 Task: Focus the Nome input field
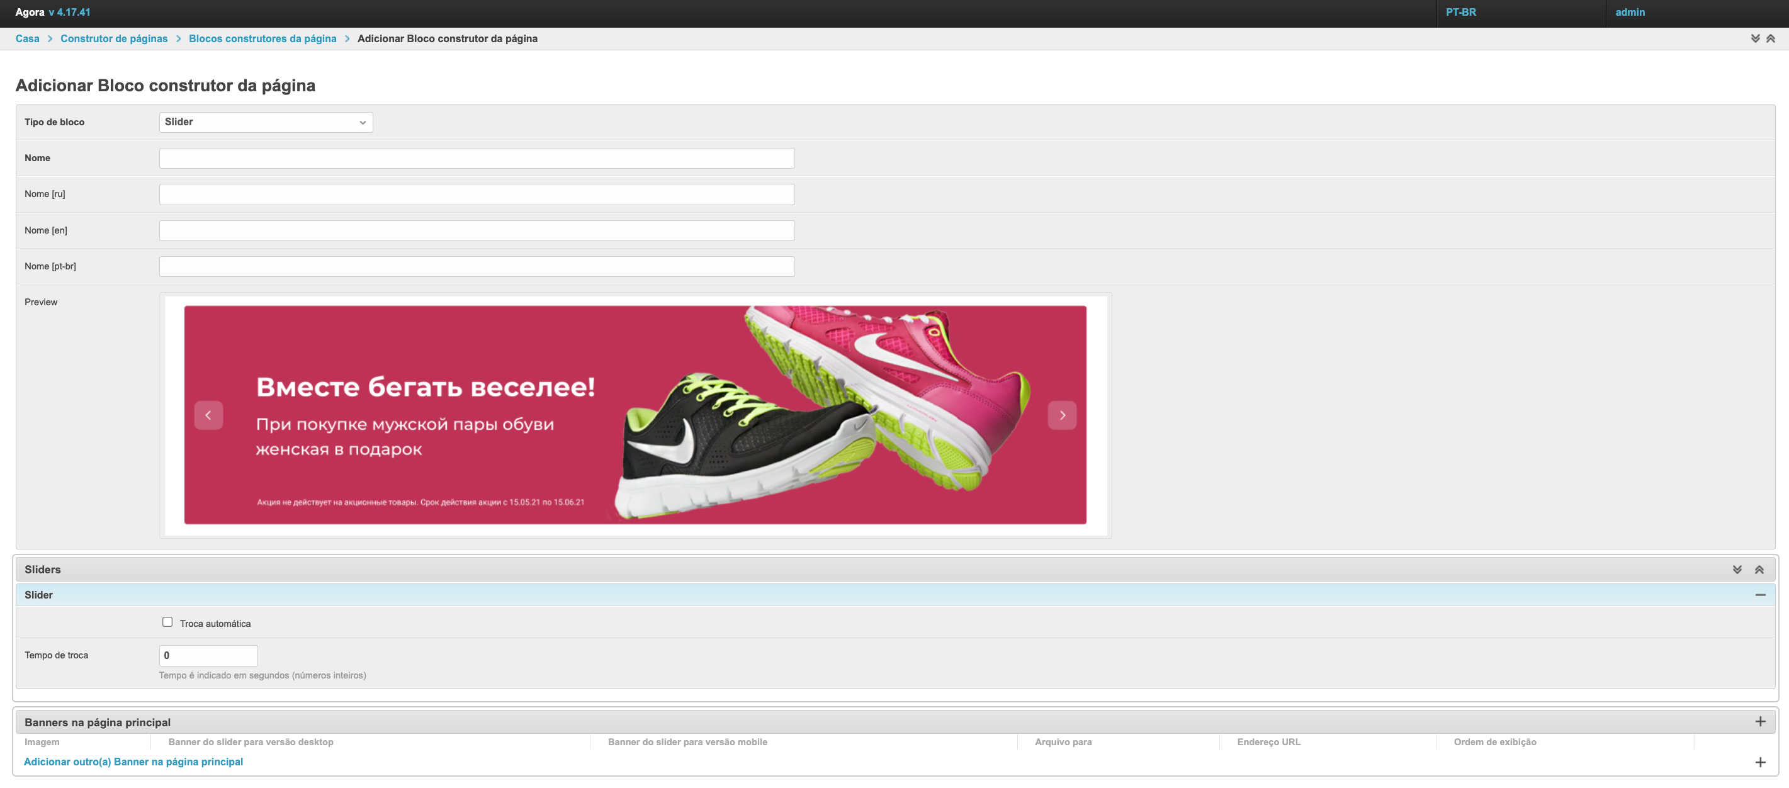click(477, 159)
